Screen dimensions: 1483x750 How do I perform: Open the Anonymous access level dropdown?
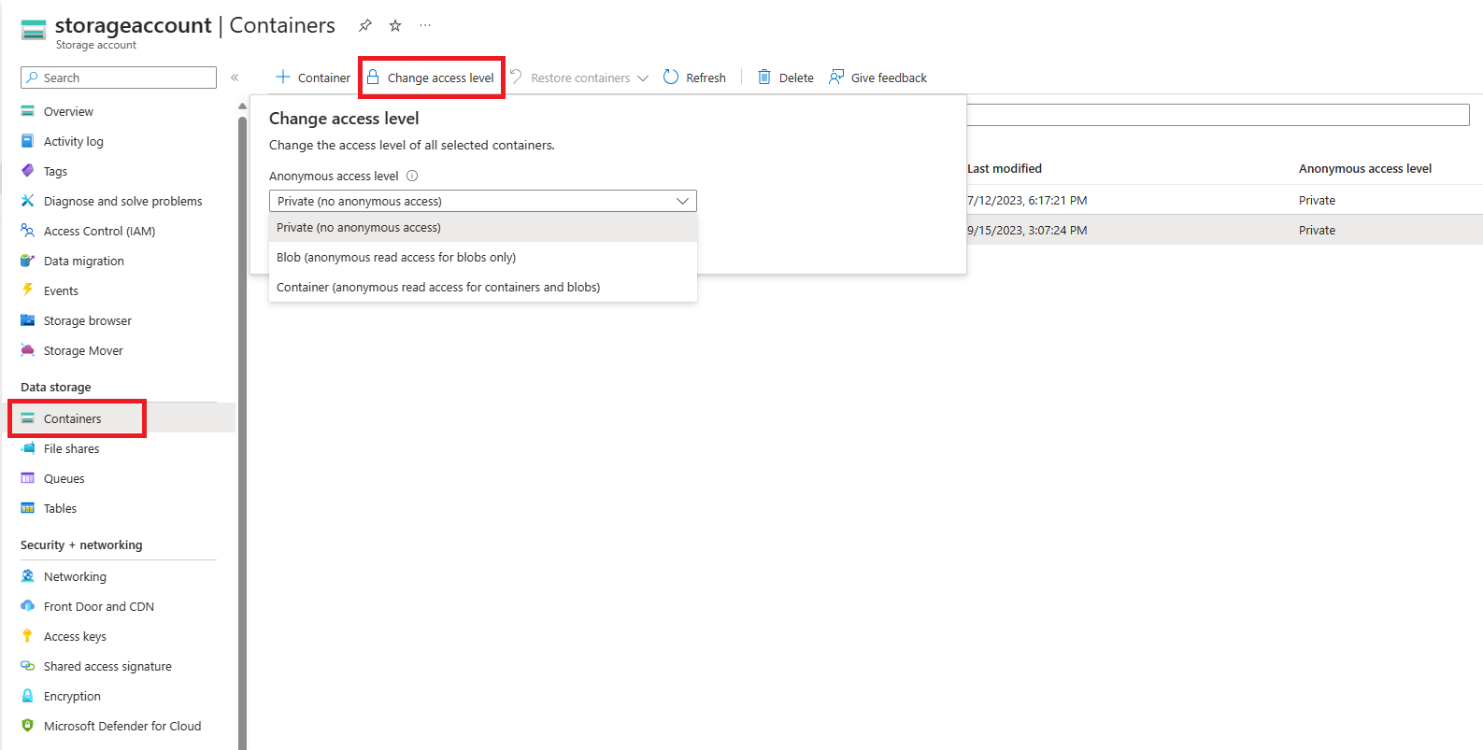(x=482, y=201)
